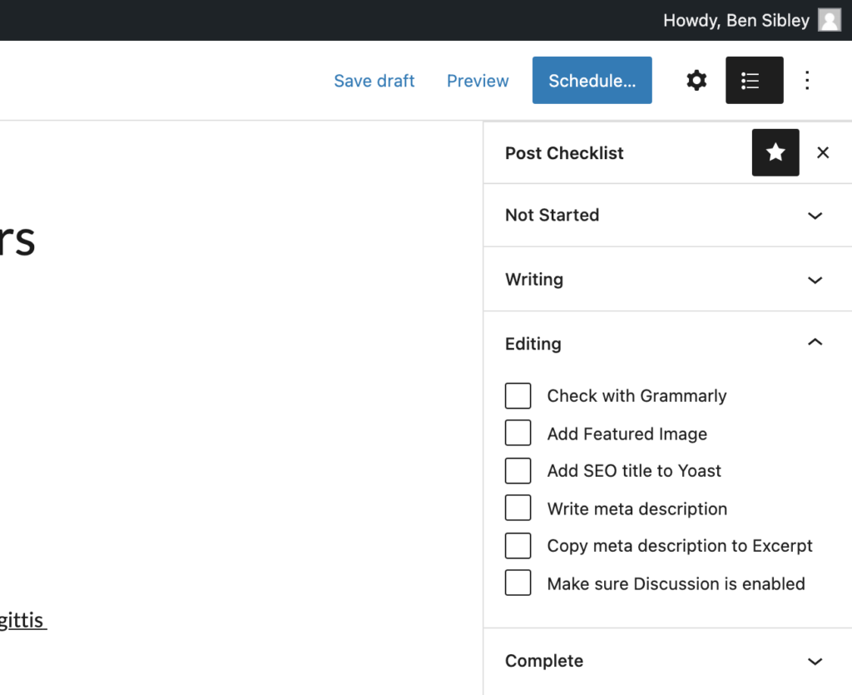The height and width of the screenshot is (695, 852).
Task: Click the Post Checklist panel title
Action: point(564,153)
